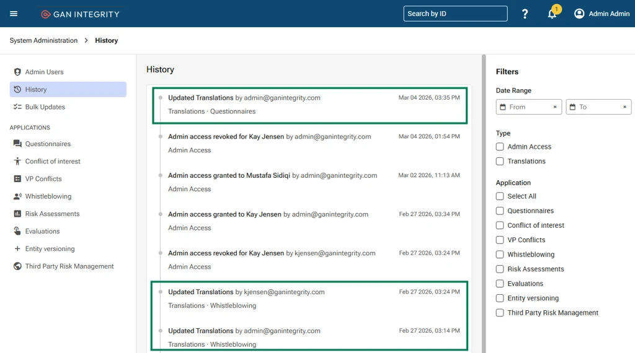The image size is (635, 353).
Task: Tick the Translations type checkbox
Action: click(x=500, y=162)
